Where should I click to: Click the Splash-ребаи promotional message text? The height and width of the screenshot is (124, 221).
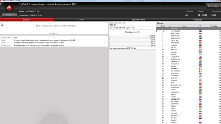click(56, 26)
